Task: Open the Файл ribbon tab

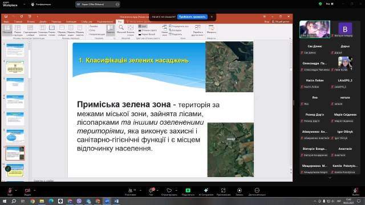Action: [6, 22]
